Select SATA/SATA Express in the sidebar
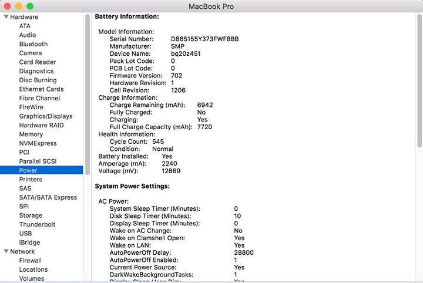 (x=48, y=197)
